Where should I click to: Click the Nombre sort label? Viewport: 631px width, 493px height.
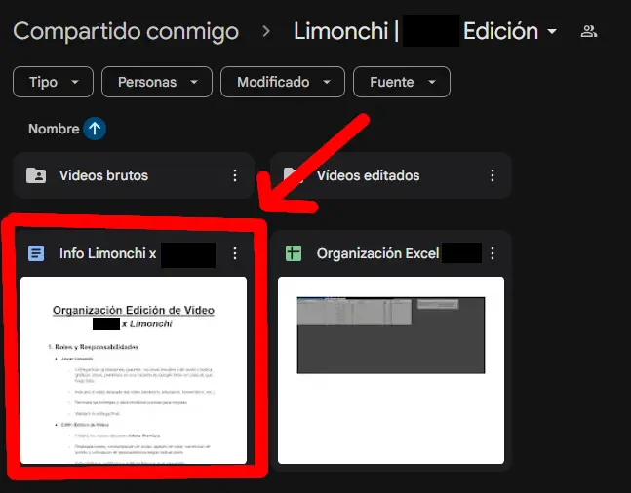54,129
